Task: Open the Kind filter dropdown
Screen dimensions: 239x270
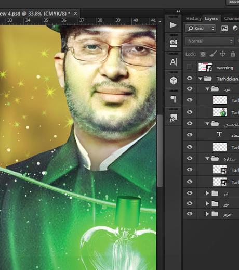Action: click(201, 28)
